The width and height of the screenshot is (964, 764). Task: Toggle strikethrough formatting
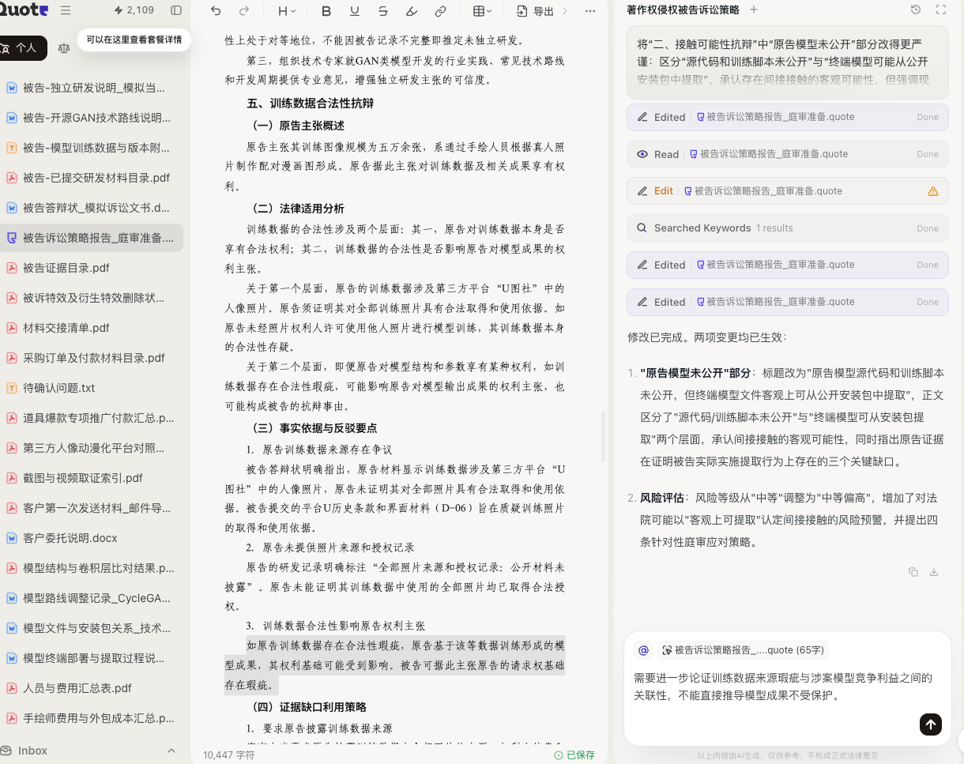383,11
